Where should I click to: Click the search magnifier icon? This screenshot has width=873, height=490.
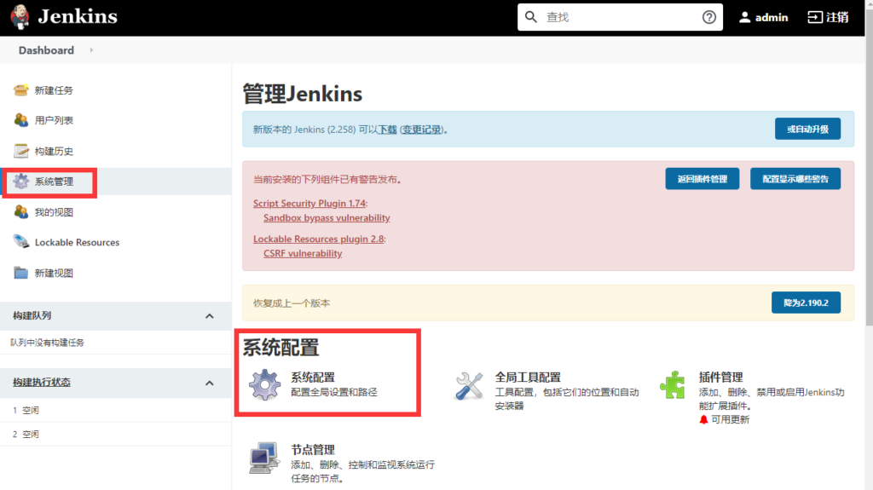531,17
